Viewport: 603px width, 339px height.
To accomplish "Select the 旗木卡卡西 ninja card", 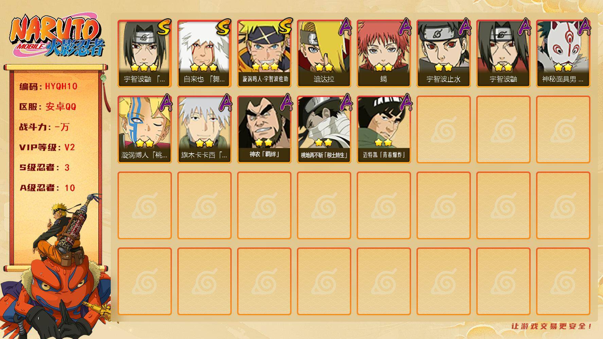I will click(x=204, y=129).
